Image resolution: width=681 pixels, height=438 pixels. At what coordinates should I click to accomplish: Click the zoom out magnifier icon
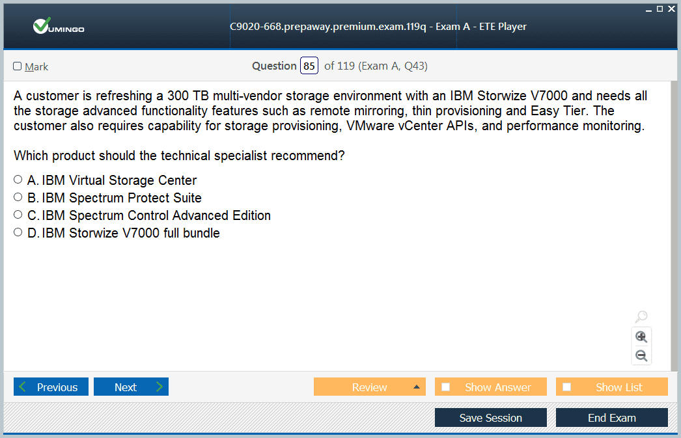point(641,355)
